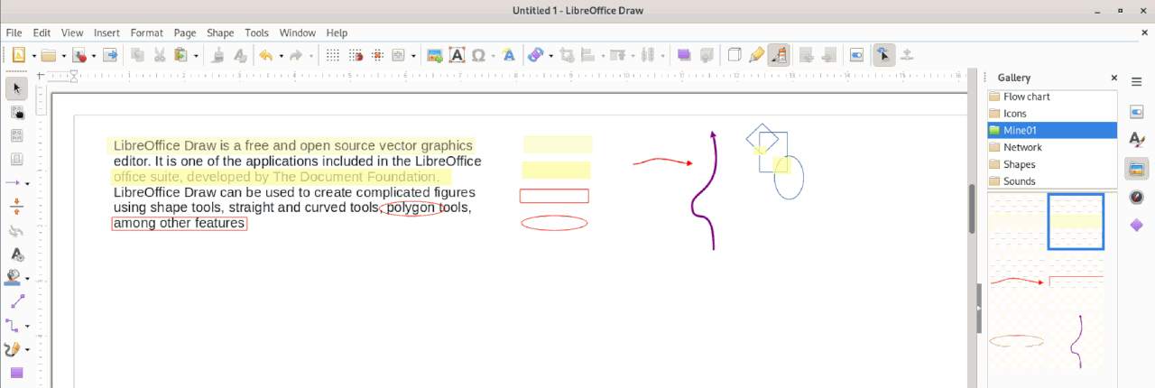Click the Save document icon
Screen dimensions: 1155x388
click(79, 55)
